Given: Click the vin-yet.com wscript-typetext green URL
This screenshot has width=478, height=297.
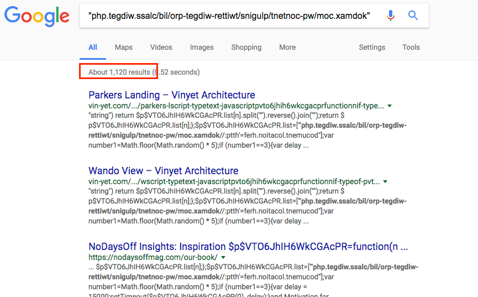Looking at the screenshot, I should pos(234,181).
